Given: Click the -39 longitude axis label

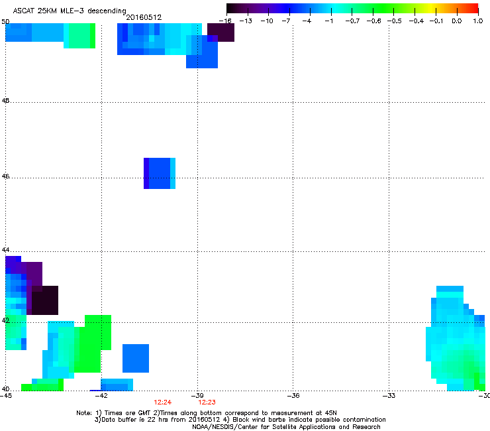Looking at the screenshot, I should click(x=197, y=396).
